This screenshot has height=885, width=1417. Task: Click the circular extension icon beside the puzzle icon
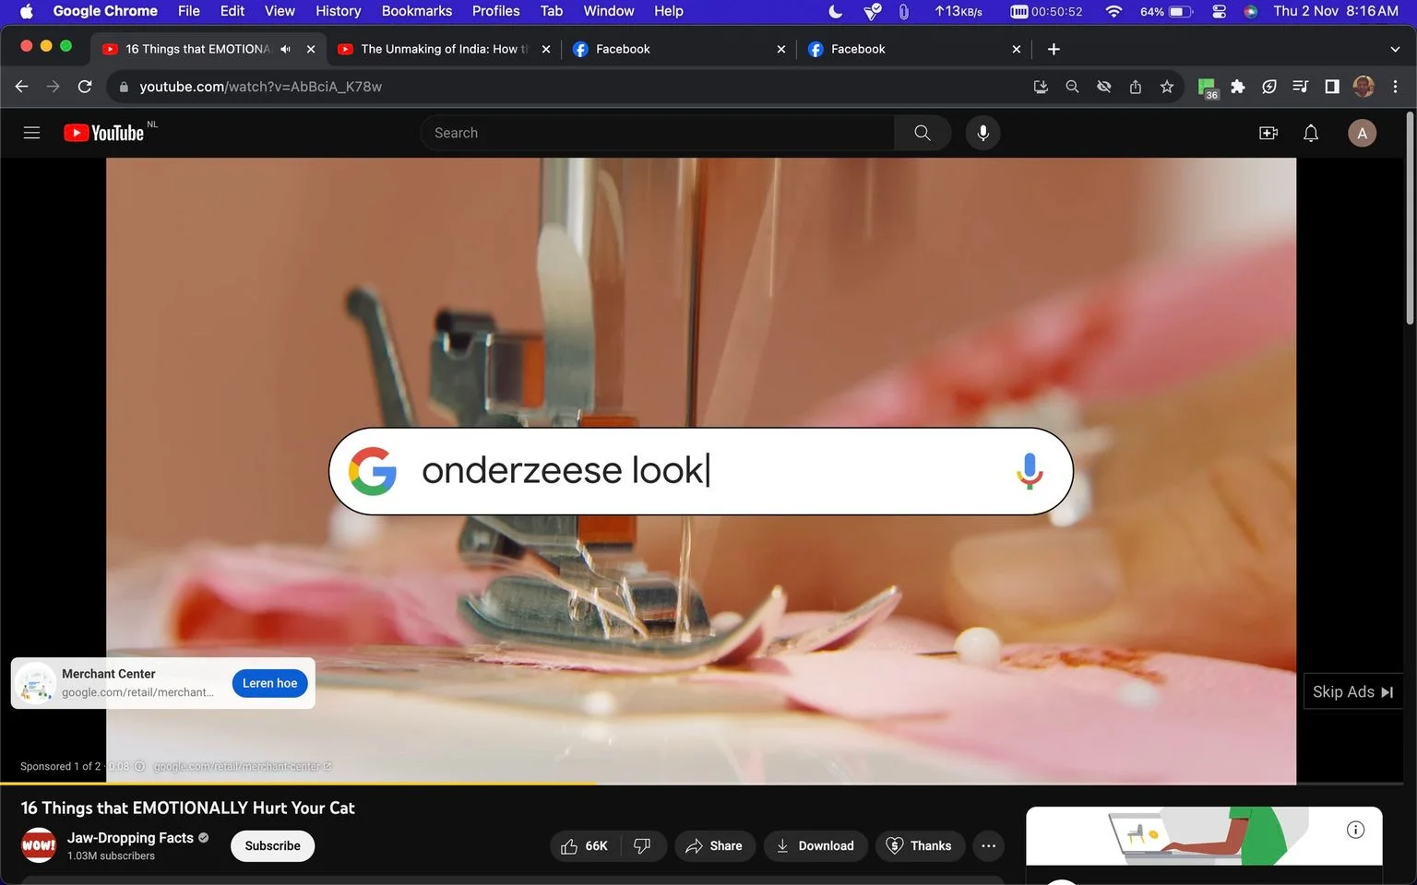click(1269, 87)
